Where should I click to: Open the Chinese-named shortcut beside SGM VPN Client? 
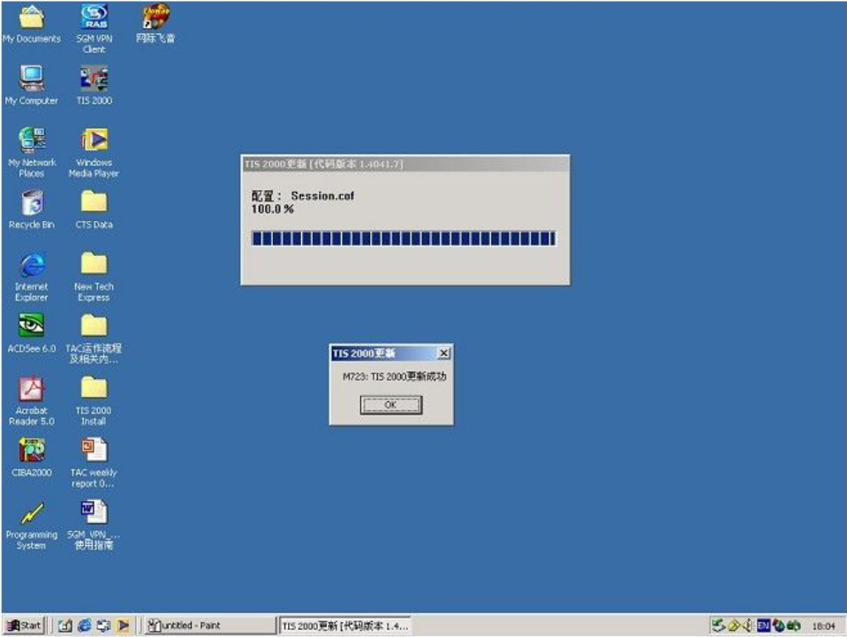coord(155,25)
